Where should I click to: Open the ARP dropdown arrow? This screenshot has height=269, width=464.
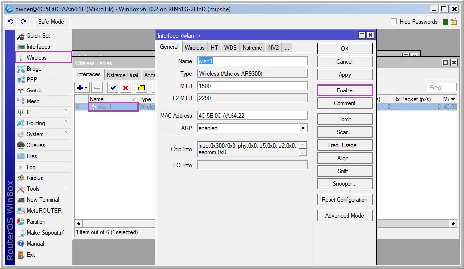tap(303, 128)
